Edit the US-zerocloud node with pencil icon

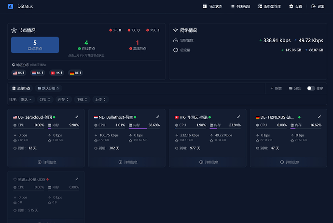click(x=77, y=117)
